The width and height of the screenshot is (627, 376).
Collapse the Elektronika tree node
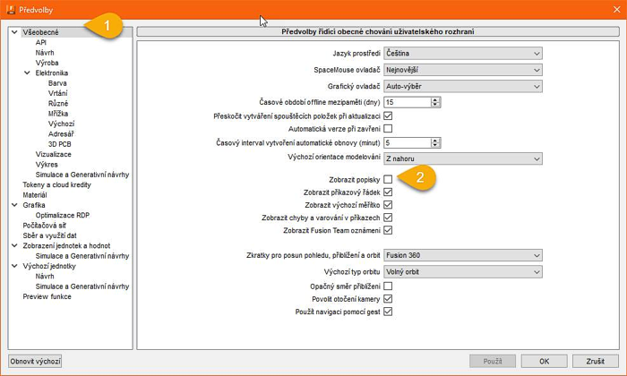click(x=28, y=73)
